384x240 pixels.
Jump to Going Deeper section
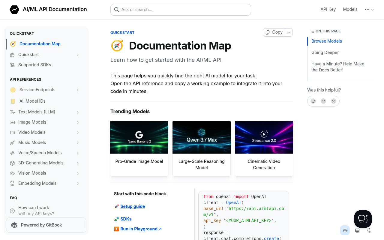[x=325, y=52]
